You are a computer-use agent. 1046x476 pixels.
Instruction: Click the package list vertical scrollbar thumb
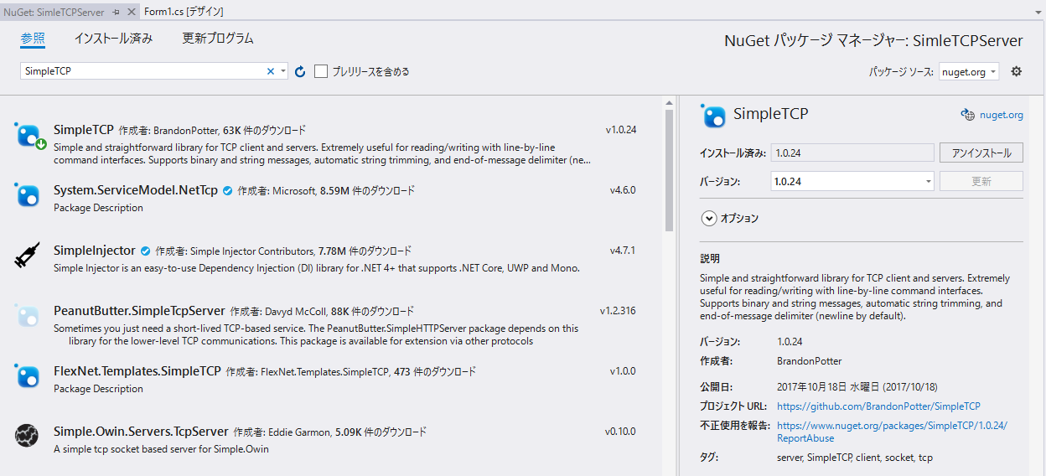(669, 170)
